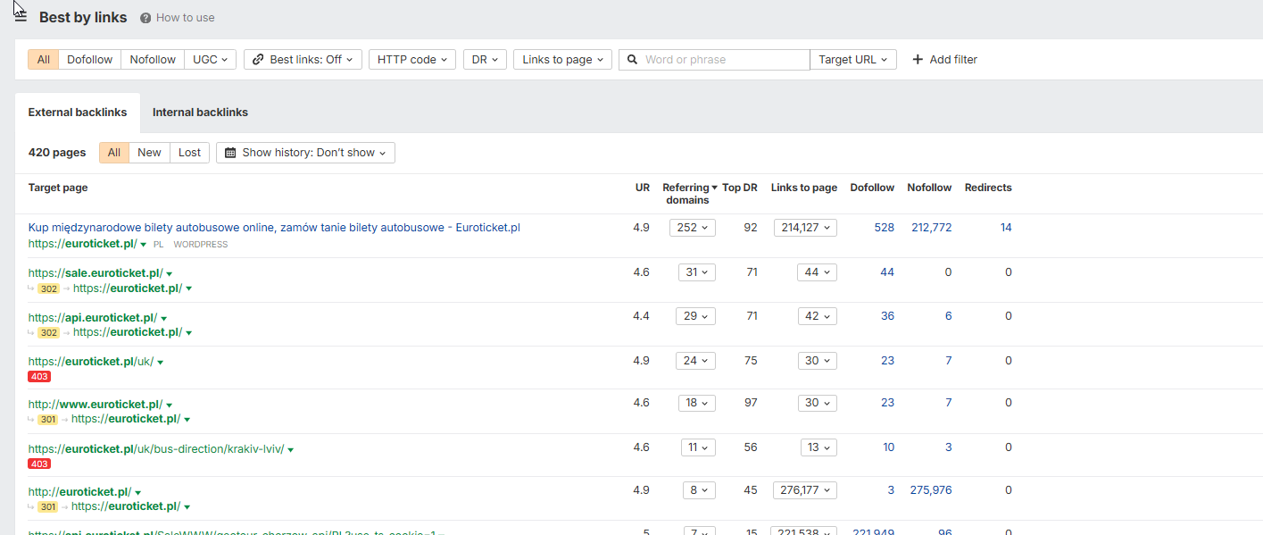The width and height of the screenshot is (1263, 535).
Task: Sort by Redirects column header
Action: (x=988, y=188)
